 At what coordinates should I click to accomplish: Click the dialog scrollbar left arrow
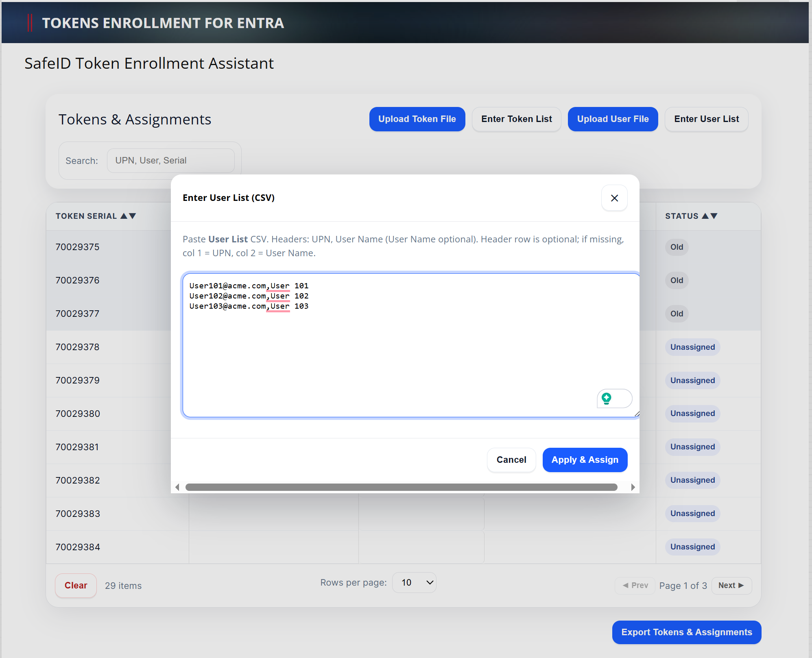click(x=177, y=487)
